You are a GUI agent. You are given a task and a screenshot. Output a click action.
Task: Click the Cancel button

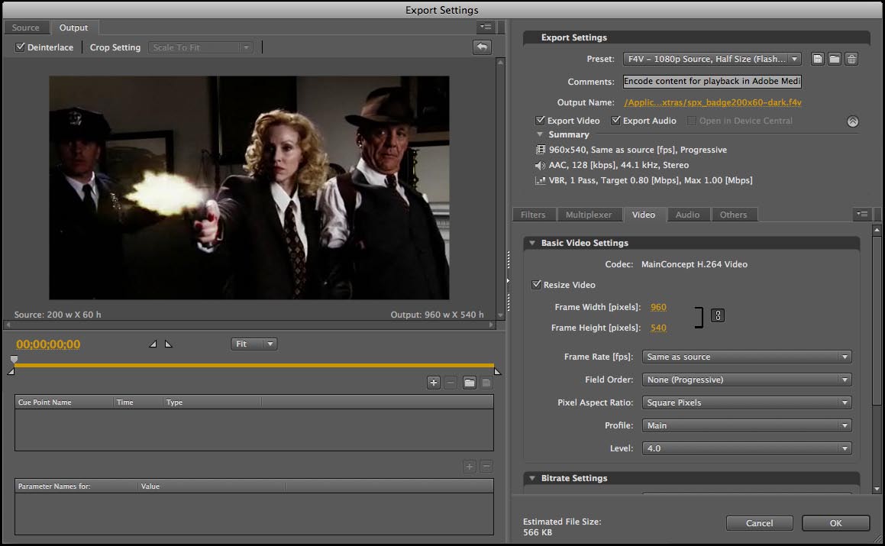pyautogui.click(x=759, y=523)
